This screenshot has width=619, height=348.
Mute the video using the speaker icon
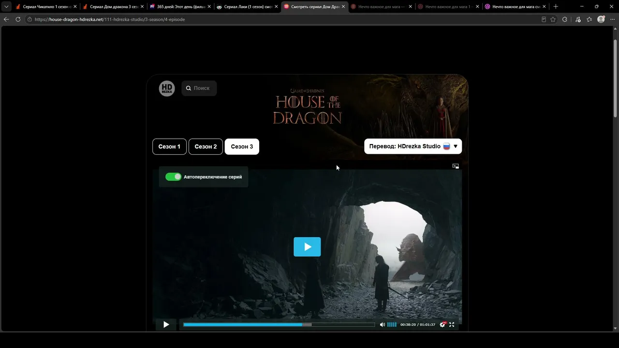point(382,325)
